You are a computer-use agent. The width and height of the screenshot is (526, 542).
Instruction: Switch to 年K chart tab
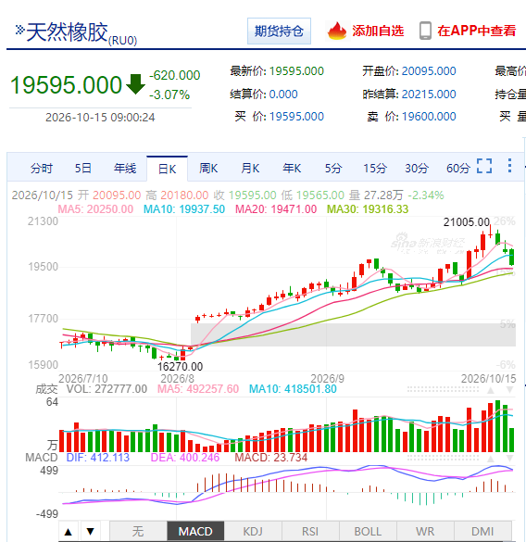pyautogui.click(x=292, y=169)
